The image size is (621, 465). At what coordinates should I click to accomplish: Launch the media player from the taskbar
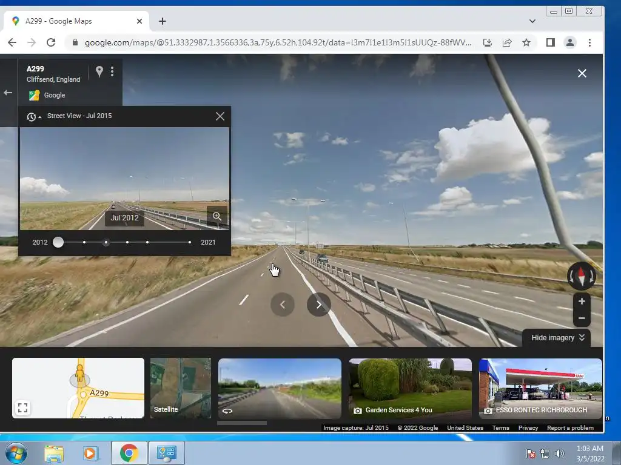click(90, 453)
